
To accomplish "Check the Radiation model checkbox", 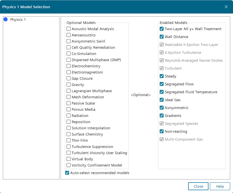I will 69,116.
